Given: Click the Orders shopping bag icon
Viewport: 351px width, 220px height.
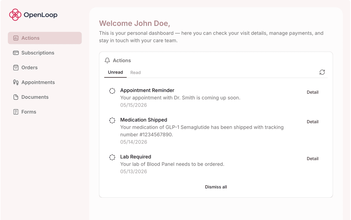Looking at the screenshot, I should [16, 67].
